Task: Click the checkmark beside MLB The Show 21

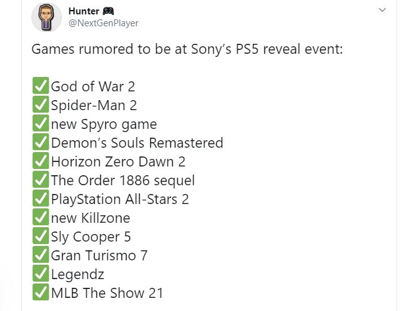Action: 40,293
